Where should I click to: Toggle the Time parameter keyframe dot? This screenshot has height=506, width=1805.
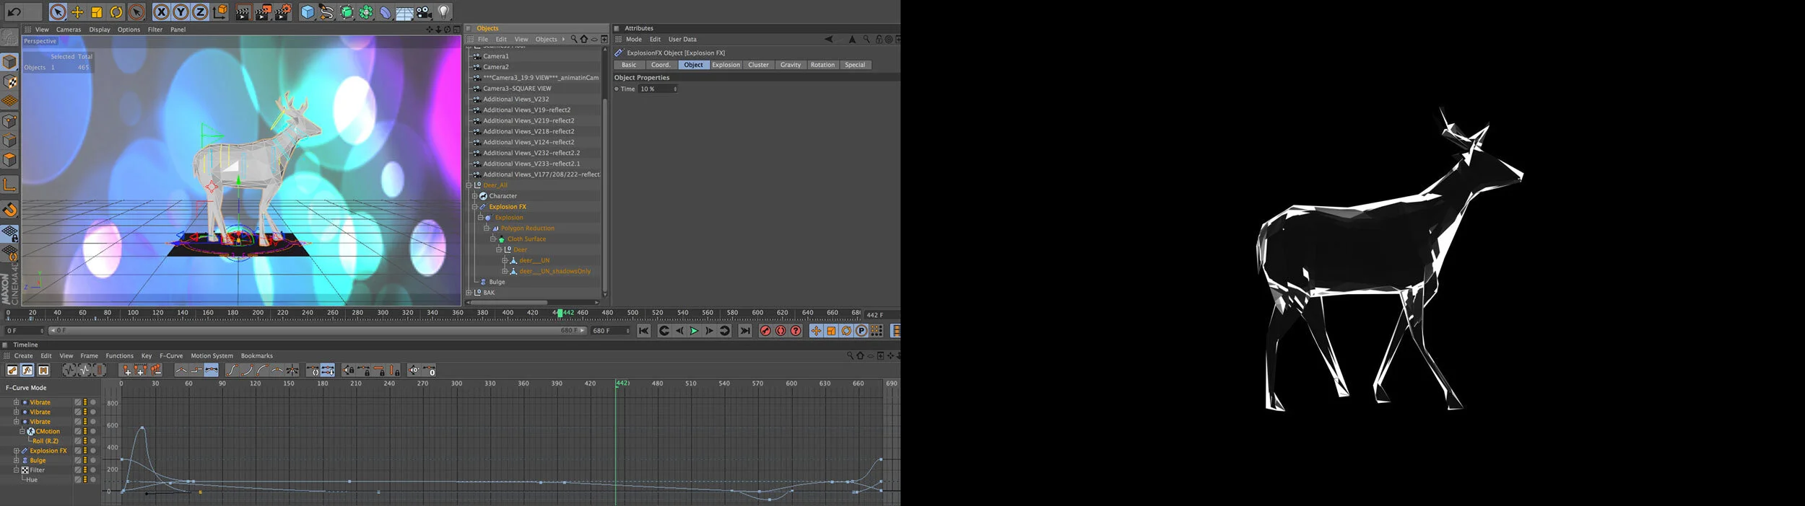(x=617, y=89)
